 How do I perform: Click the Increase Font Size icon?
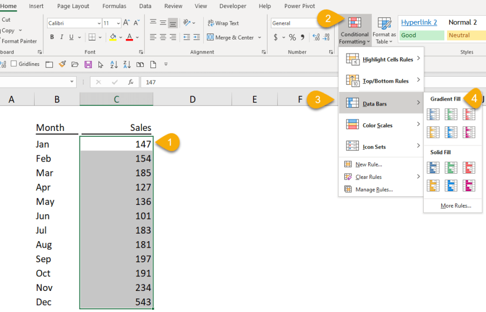[126, 23]
